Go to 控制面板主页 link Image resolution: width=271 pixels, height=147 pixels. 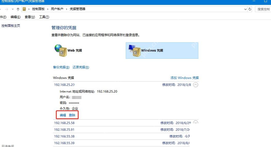(x=11, y=26)
